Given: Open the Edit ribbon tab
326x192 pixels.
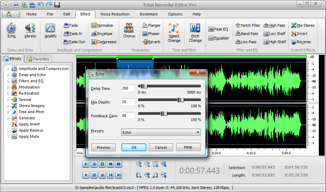Looking at the screenshot, I should (67, 14).
